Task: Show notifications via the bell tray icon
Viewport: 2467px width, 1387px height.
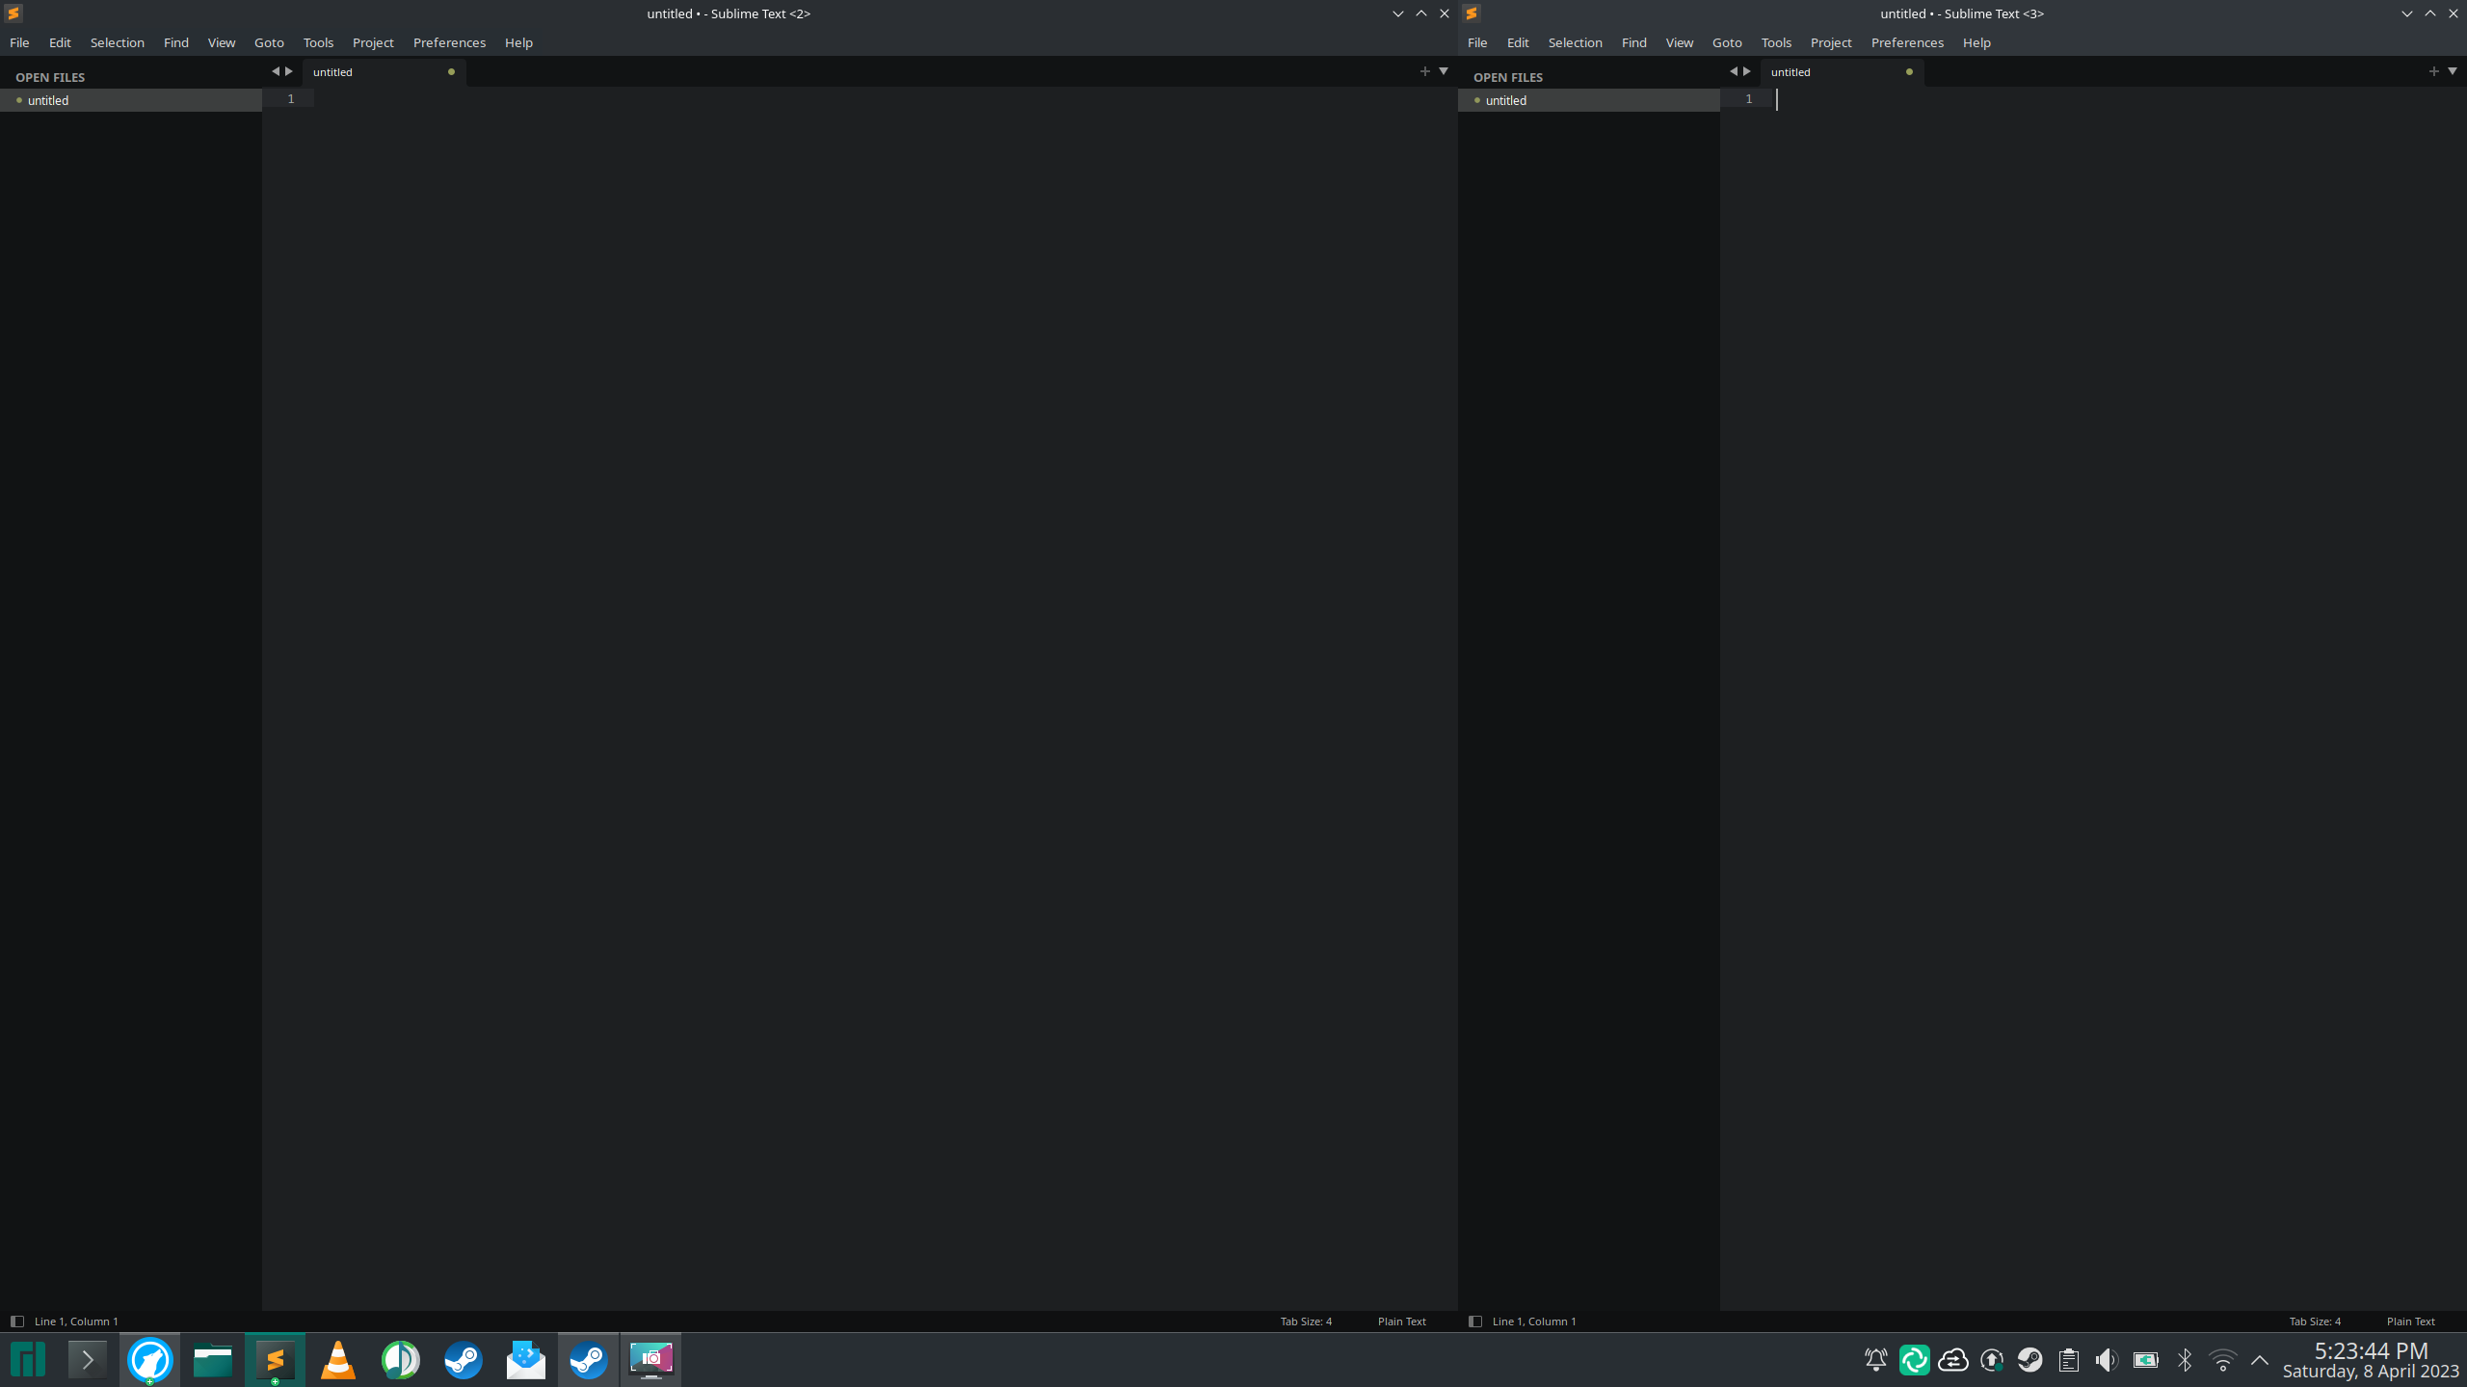Action: [1876, 1360]
